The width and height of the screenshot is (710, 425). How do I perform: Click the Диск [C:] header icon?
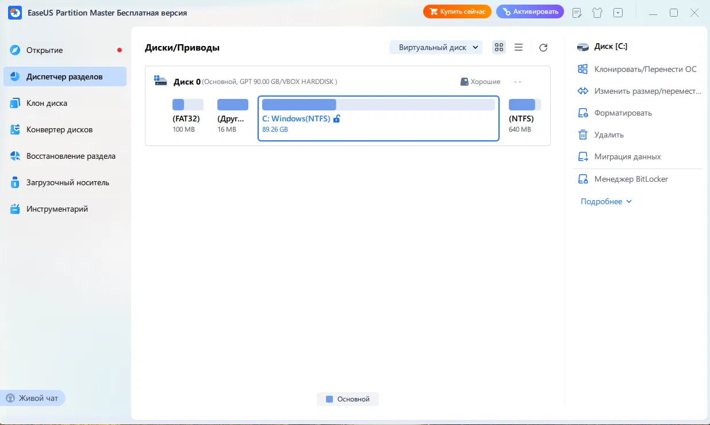click(583, 47)
